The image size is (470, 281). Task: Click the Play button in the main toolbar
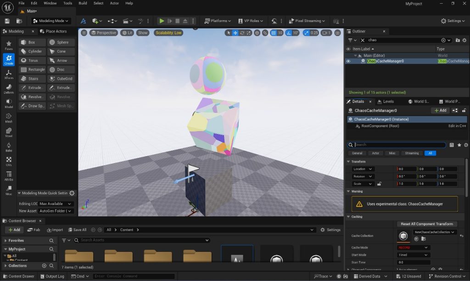162,21
